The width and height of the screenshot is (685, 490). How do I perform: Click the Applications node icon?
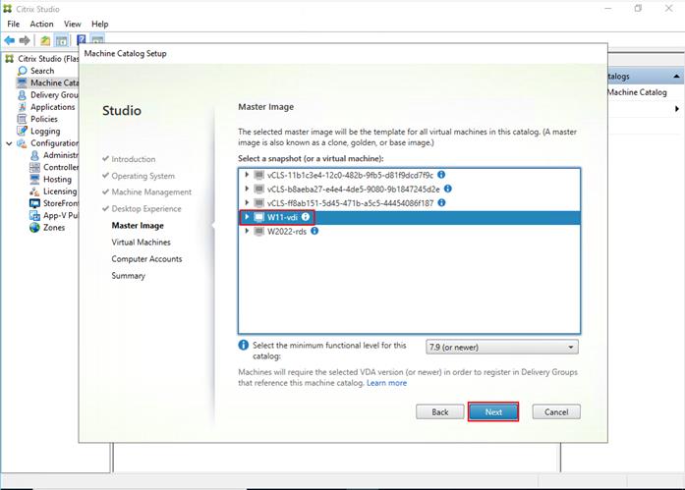[23, 107]
